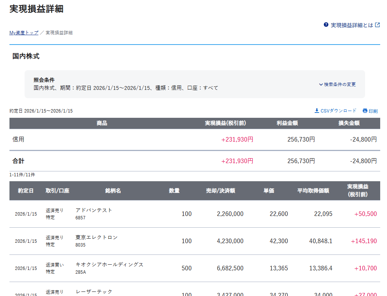Open the 実現損益詳細とは help link
This screenshot has height=296, width=387.
pyautogui.click(x=352, y=25)
